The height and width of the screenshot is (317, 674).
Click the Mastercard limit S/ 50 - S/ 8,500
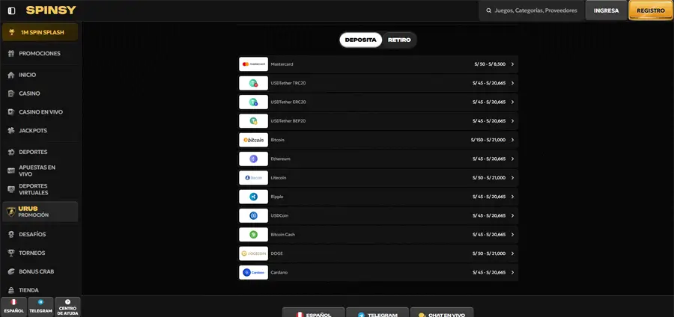(x=490, y=64)
